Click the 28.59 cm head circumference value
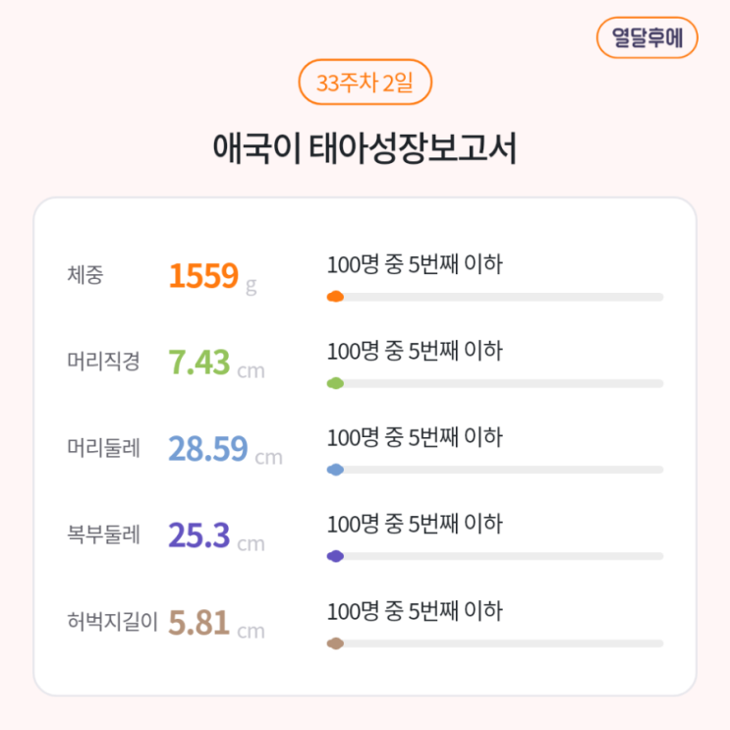730x730 pixels. tap(225, 450)
